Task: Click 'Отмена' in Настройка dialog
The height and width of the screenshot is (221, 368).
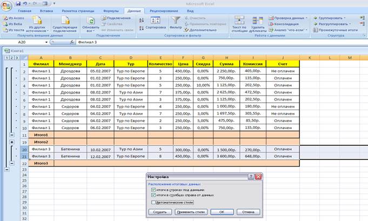Action: [x=248, y=212]
